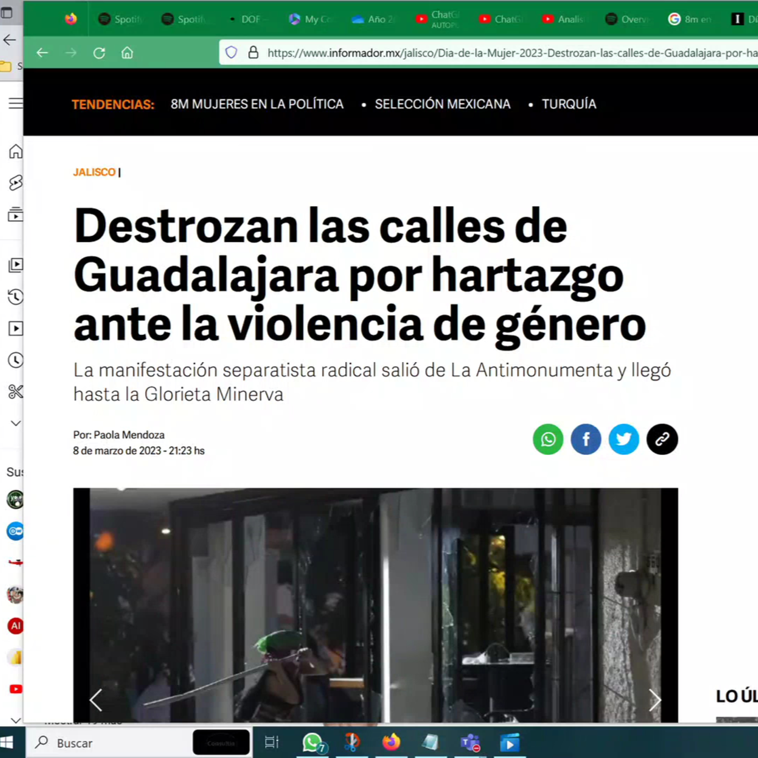Click the article gallery photo
This screenshot has width=758, height=758.
375,605
